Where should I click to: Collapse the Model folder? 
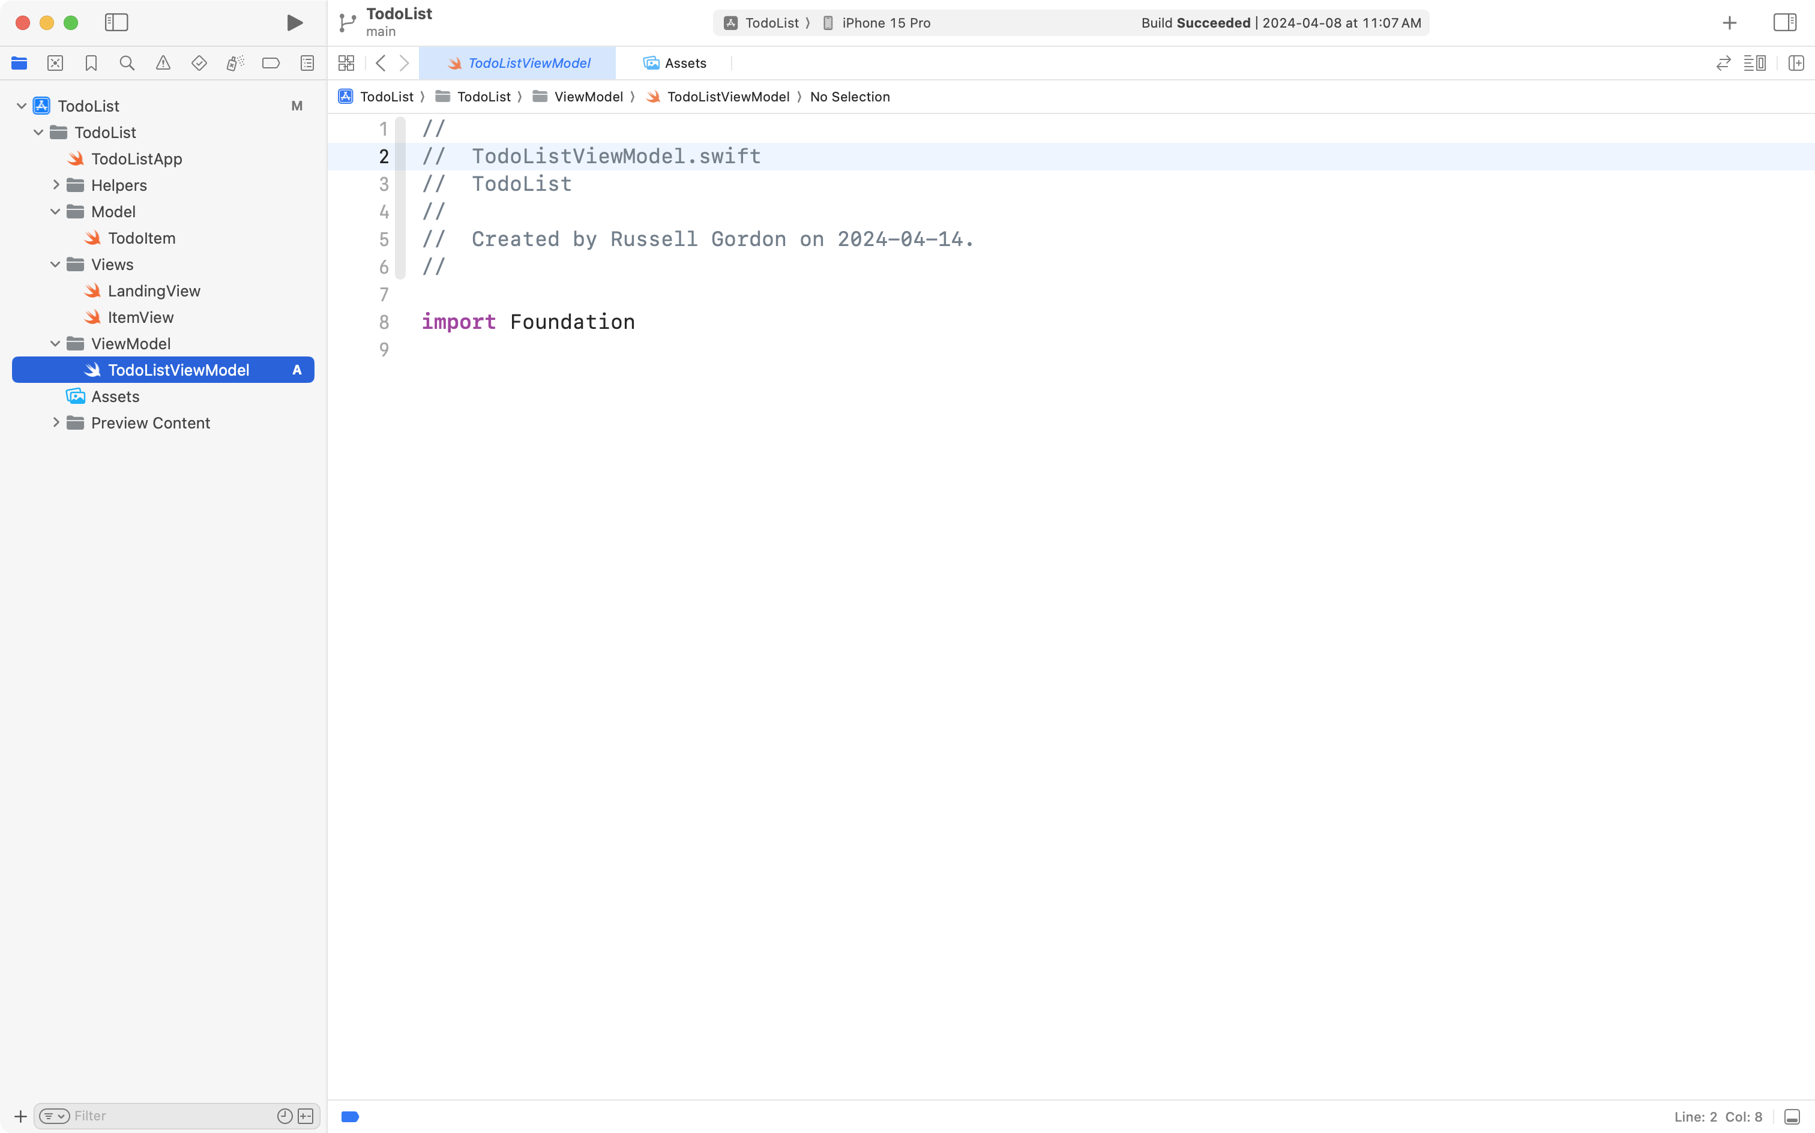54,211
